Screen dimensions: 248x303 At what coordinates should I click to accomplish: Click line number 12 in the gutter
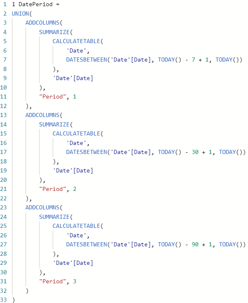3,106
